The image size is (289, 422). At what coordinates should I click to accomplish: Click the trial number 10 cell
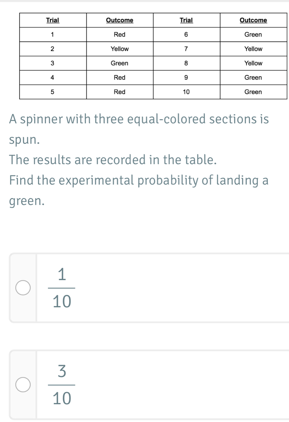186,92
